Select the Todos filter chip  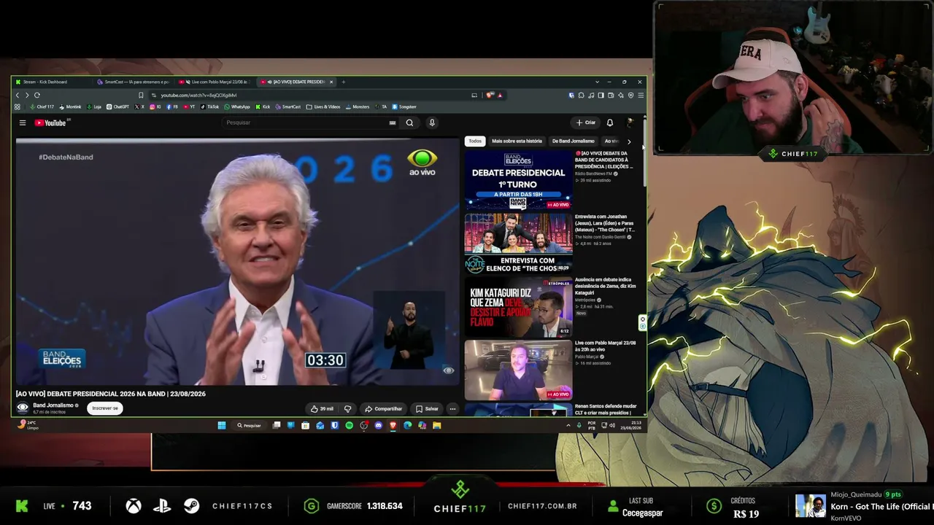(475, 141)
